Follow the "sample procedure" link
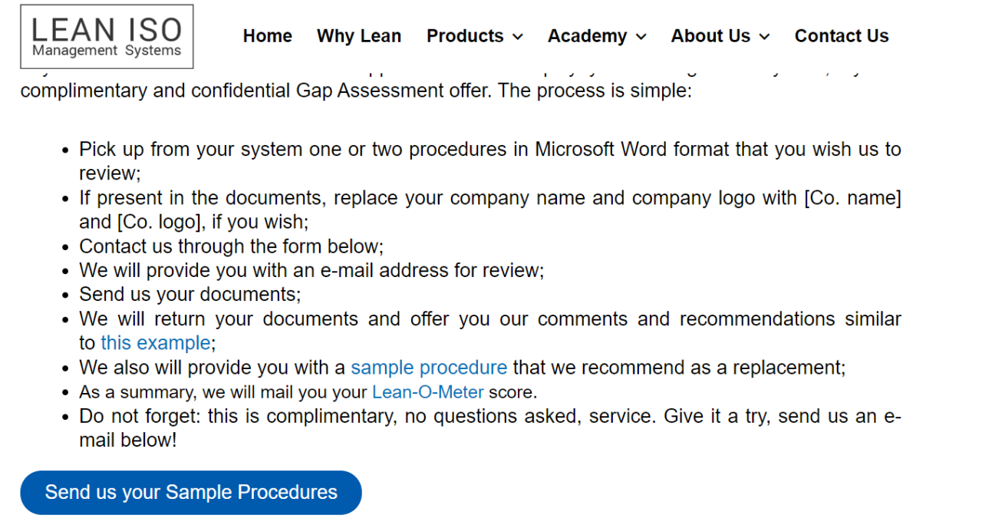The width and height of the screenshot is (982, 525). click(429, 368)
